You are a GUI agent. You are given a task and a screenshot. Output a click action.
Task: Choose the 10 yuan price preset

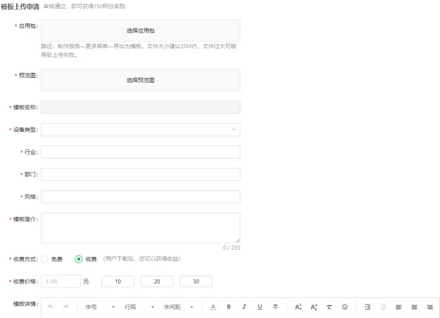click(118, 282)
